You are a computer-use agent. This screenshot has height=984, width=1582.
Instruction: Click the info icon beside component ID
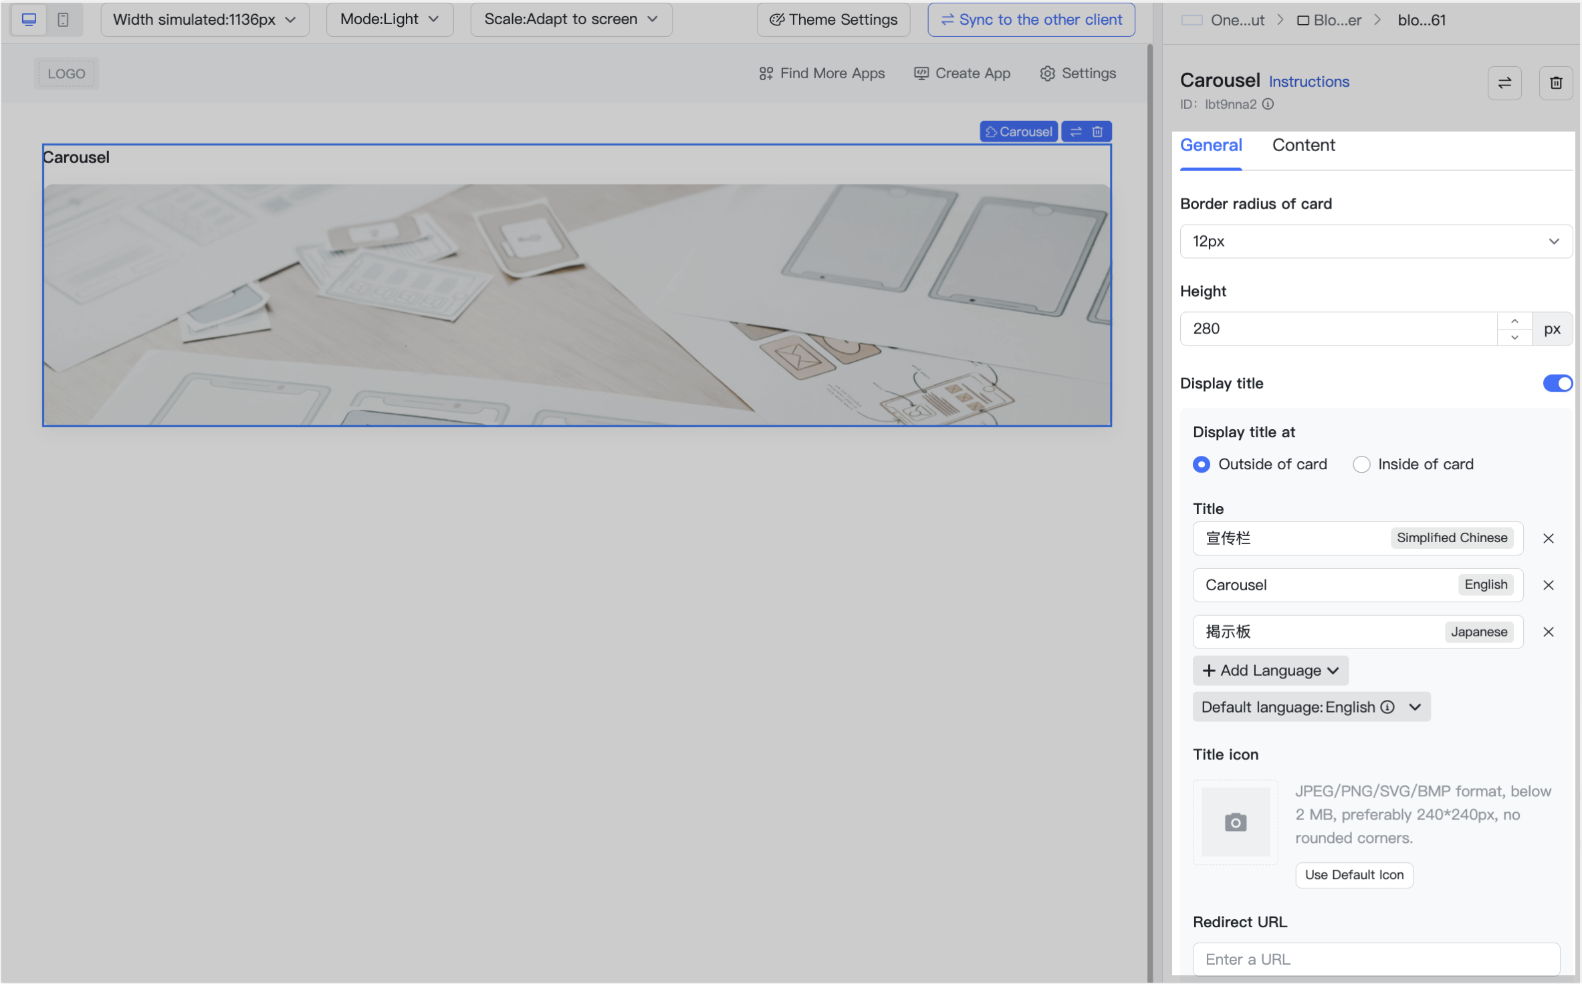[1268, 104]
